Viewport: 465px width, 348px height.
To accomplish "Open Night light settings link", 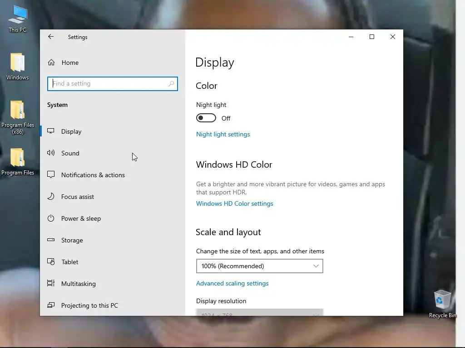I will point(223,134).
